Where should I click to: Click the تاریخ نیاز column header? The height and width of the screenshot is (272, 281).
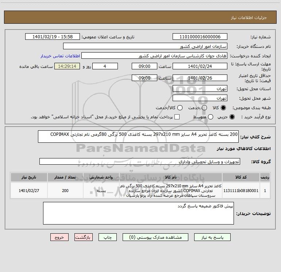click(29, 177)
